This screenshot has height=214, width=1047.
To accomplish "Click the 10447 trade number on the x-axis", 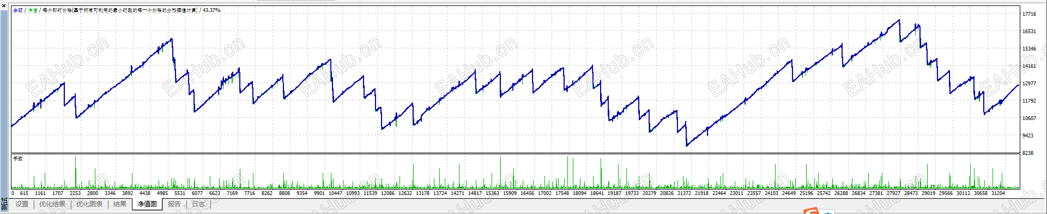I will point(336,193).
